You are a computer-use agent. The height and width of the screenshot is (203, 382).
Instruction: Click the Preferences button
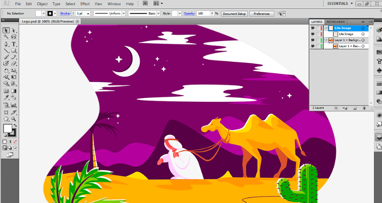[x=262, y=14]
